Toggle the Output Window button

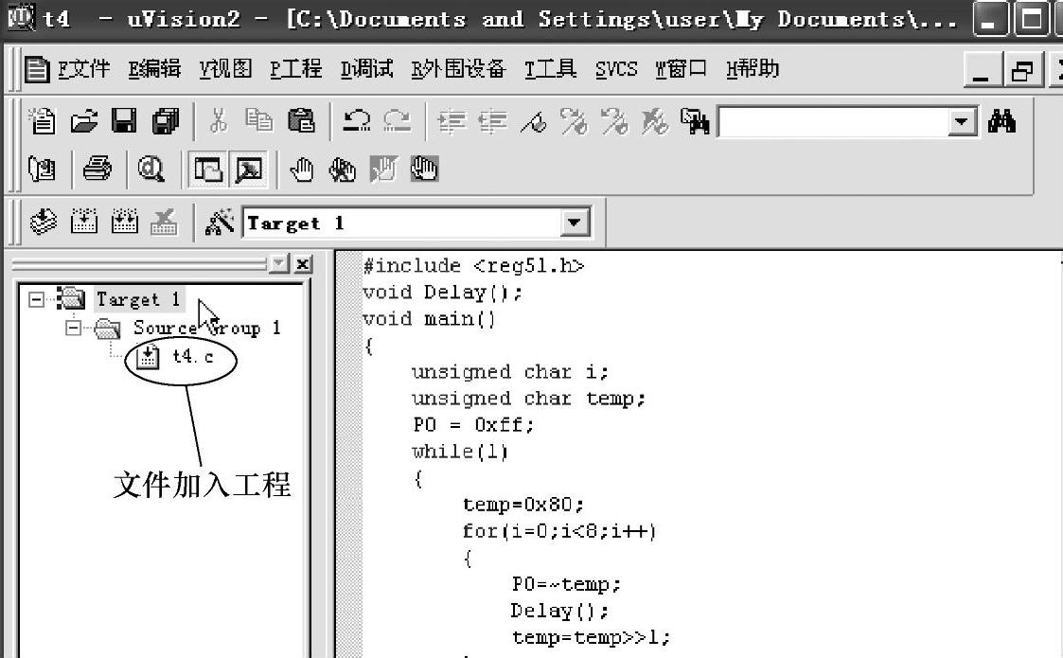click(248, 170)
